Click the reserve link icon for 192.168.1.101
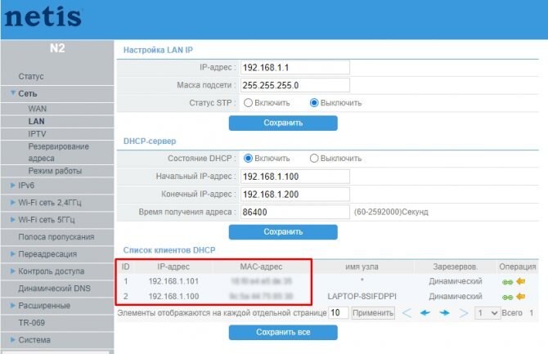548x354 pixels. tap(507, 282)
